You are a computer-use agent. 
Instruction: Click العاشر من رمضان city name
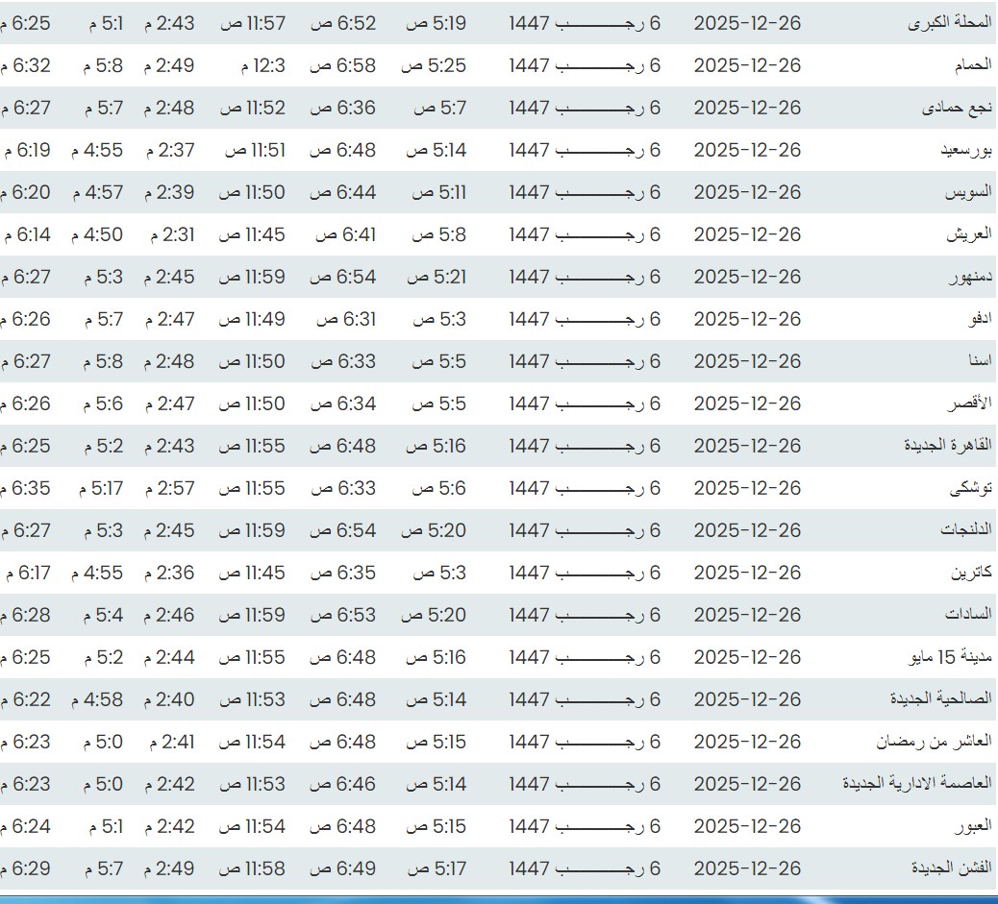point(934,743)
